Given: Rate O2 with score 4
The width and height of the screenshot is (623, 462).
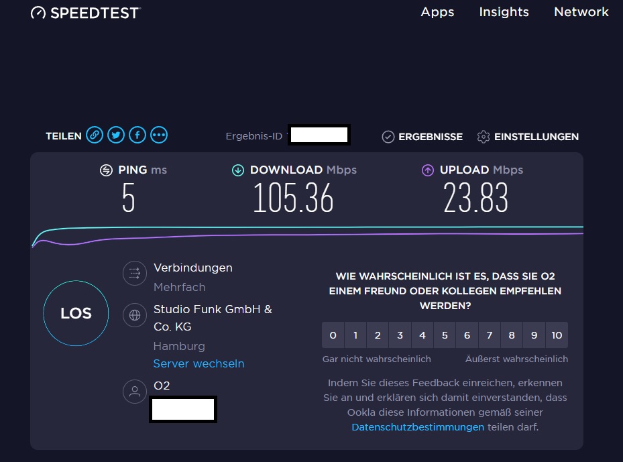Looking at the screenshot, I should pyautogui.click(x=422, y=335).
